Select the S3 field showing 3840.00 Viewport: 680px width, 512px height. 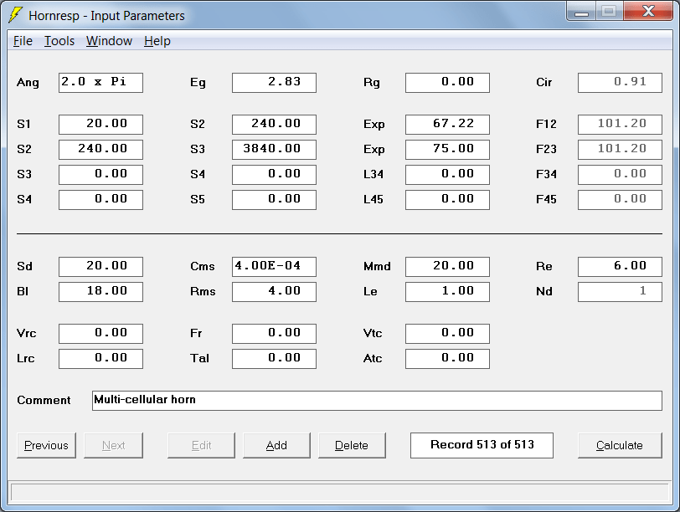[274, 150]
